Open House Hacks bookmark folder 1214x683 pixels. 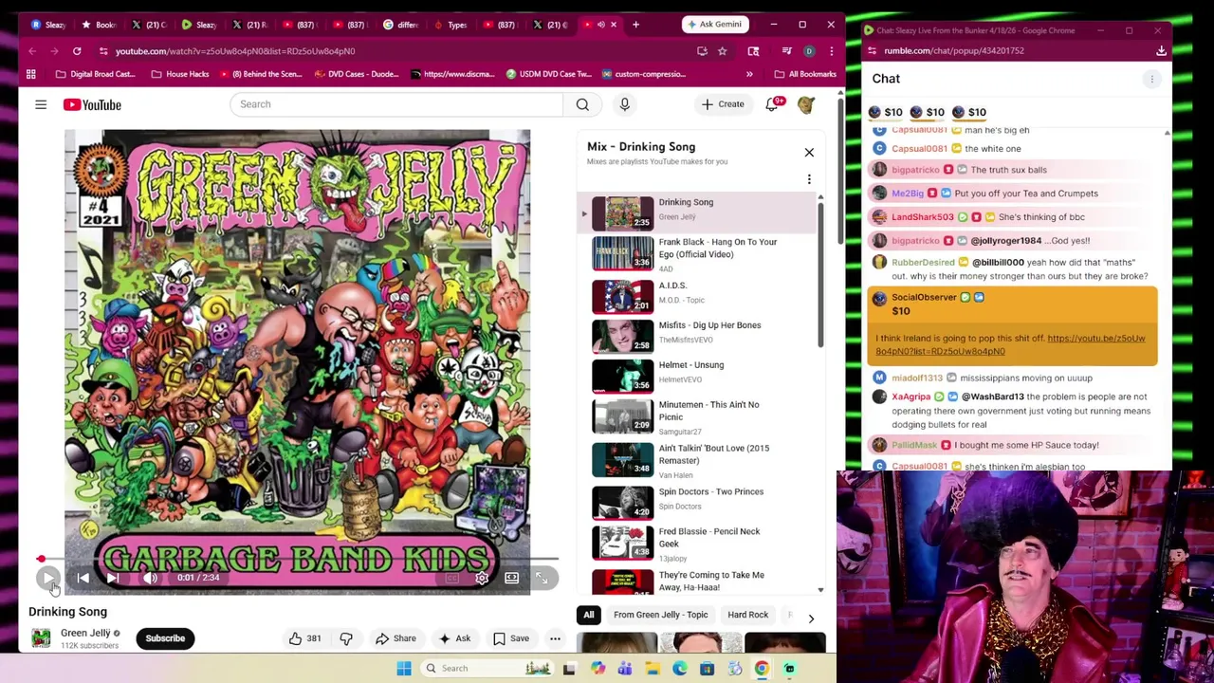coord(179,74)
